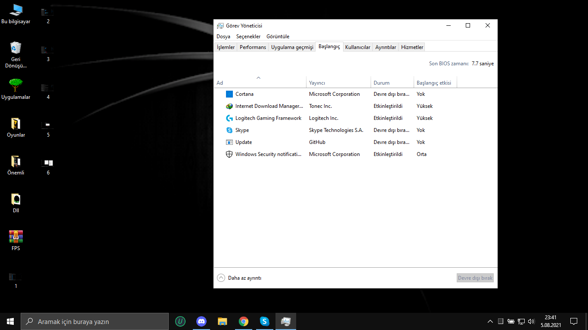Open Discord from the taskbar

[201, 321]
